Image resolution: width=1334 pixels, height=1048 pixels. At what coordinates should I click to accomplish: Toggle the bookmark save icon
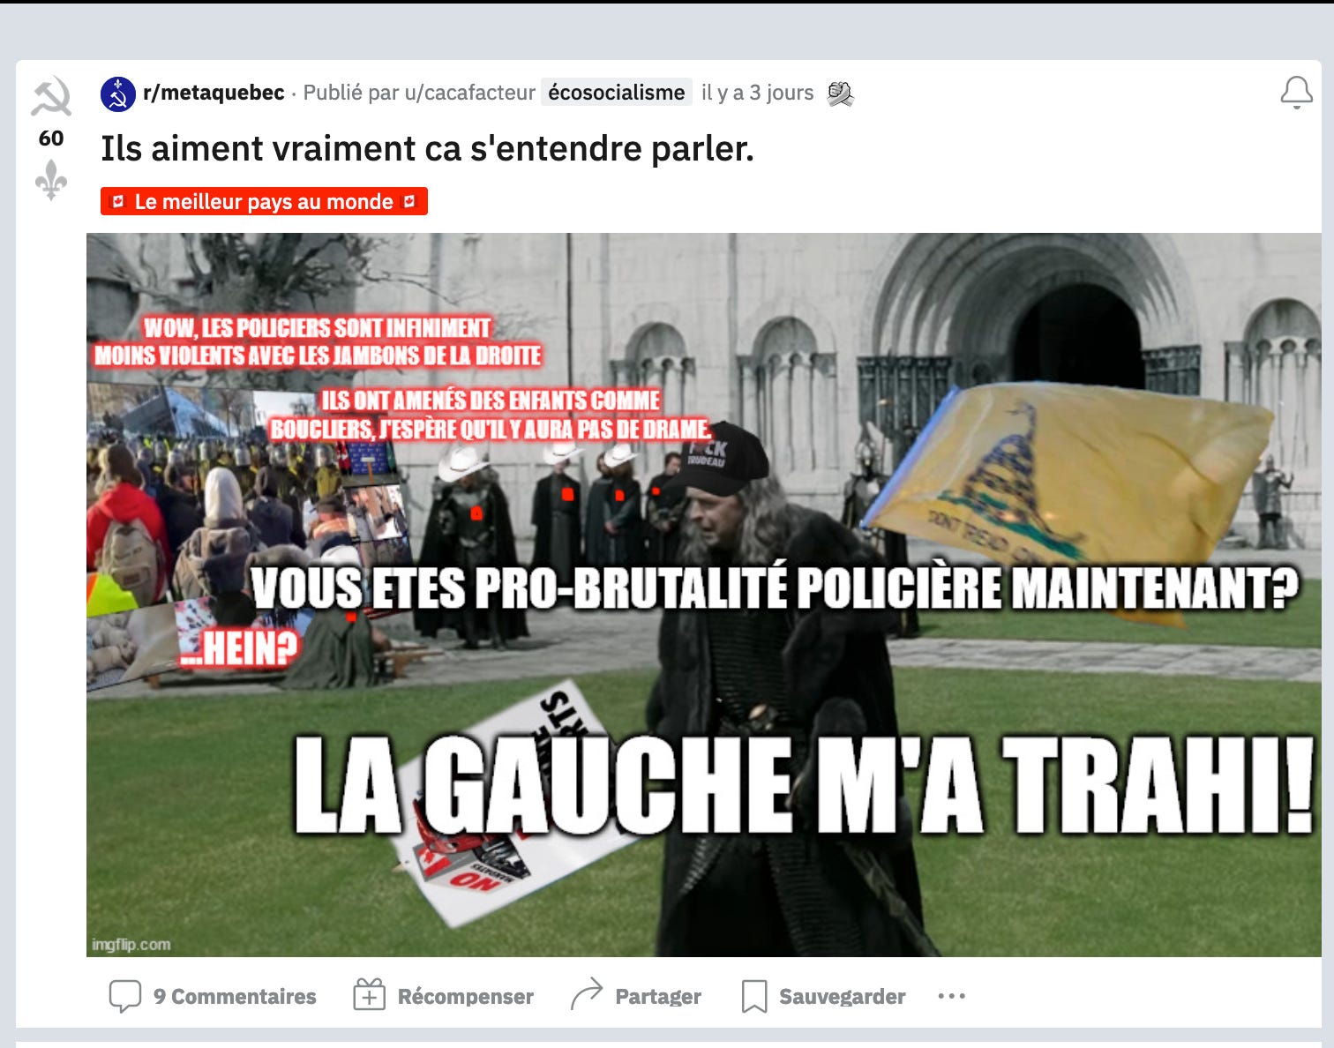(753, 996)
